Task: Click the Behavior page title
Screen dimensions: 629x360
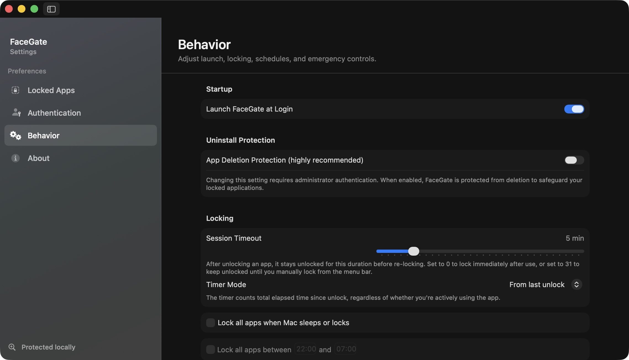Action: tap(204, 44)
